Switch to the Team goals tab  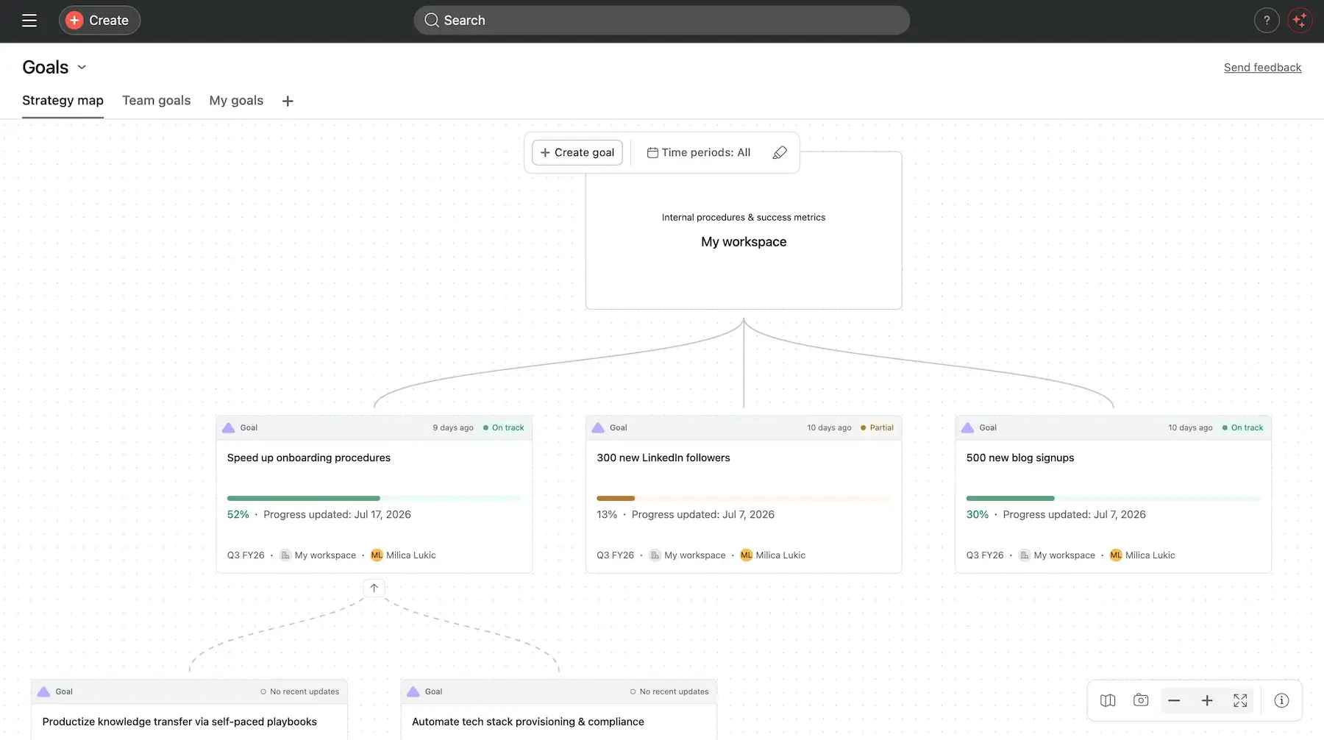156,101
